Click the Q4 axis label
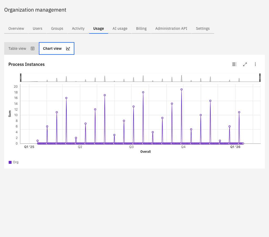269x237 pixels. (x=183, y=147)
